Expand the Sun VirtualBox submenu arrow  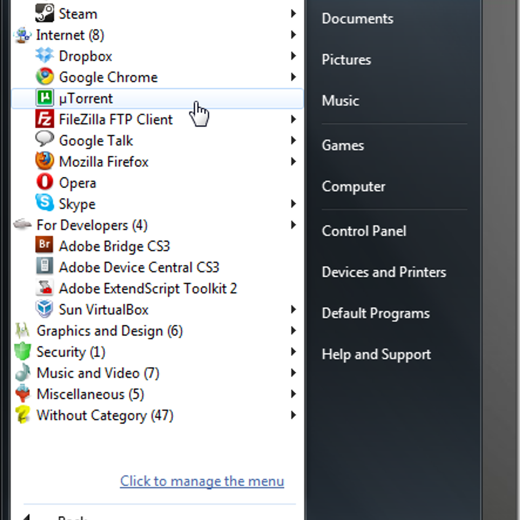point(293,309)
